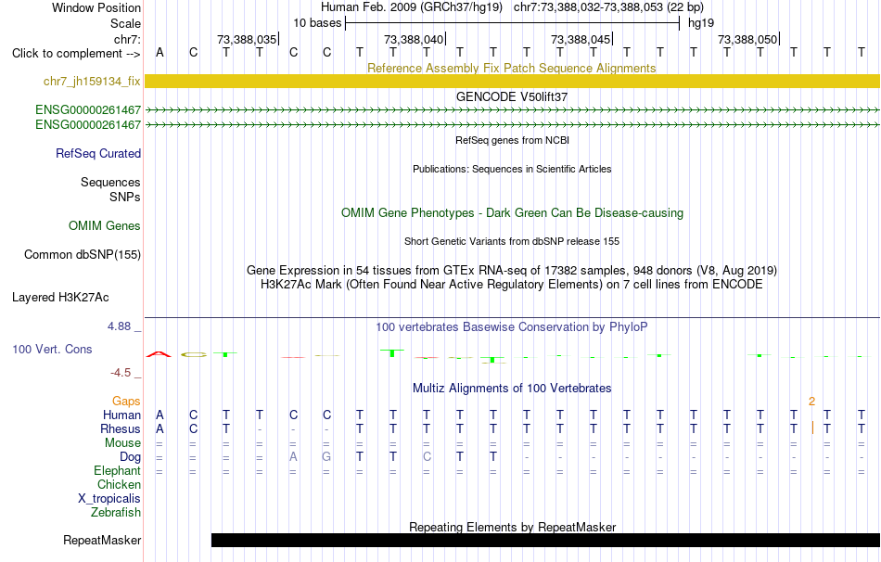Click position label 73,388,050
The image size is (881, 562).
[x=747, y=39]
